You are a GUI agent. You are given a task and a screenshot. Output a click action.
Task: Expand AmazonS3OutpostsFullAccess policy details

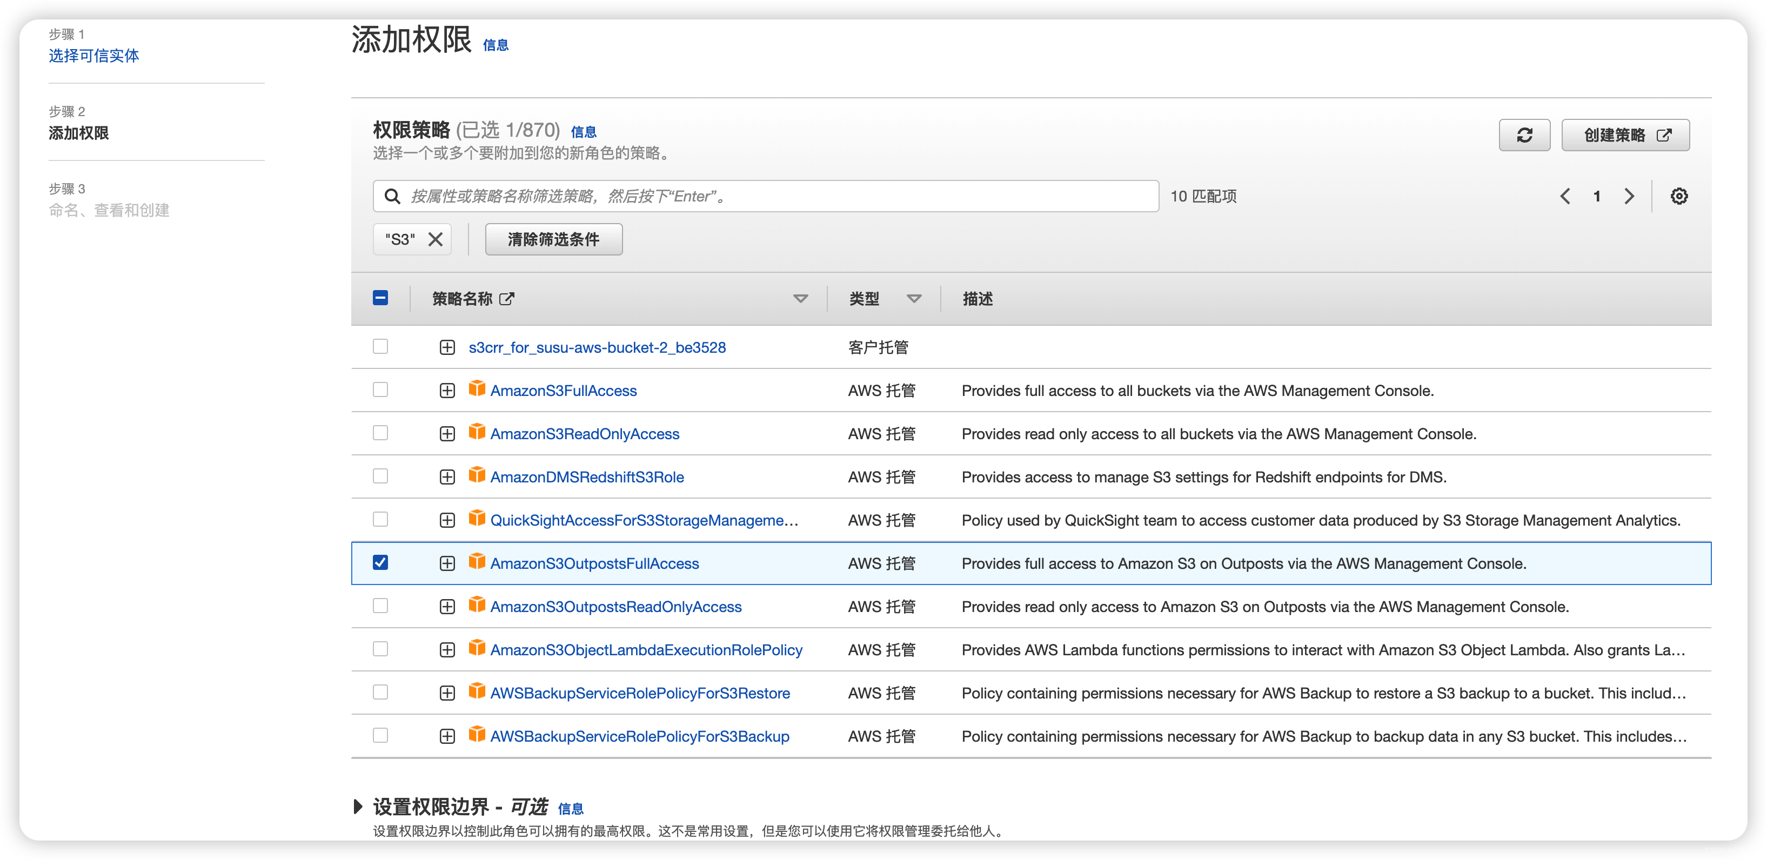[447, 564]
